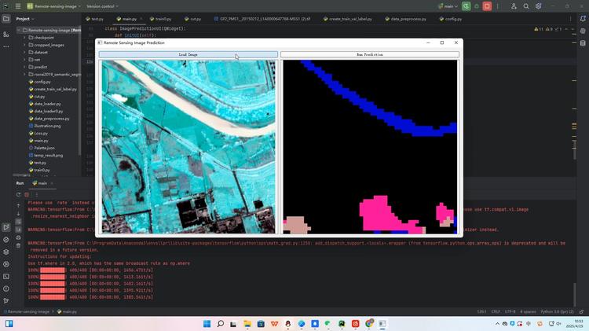Click the Stop icon in Run panel toolbar
The image size is (589, 331).
point(27,194)
